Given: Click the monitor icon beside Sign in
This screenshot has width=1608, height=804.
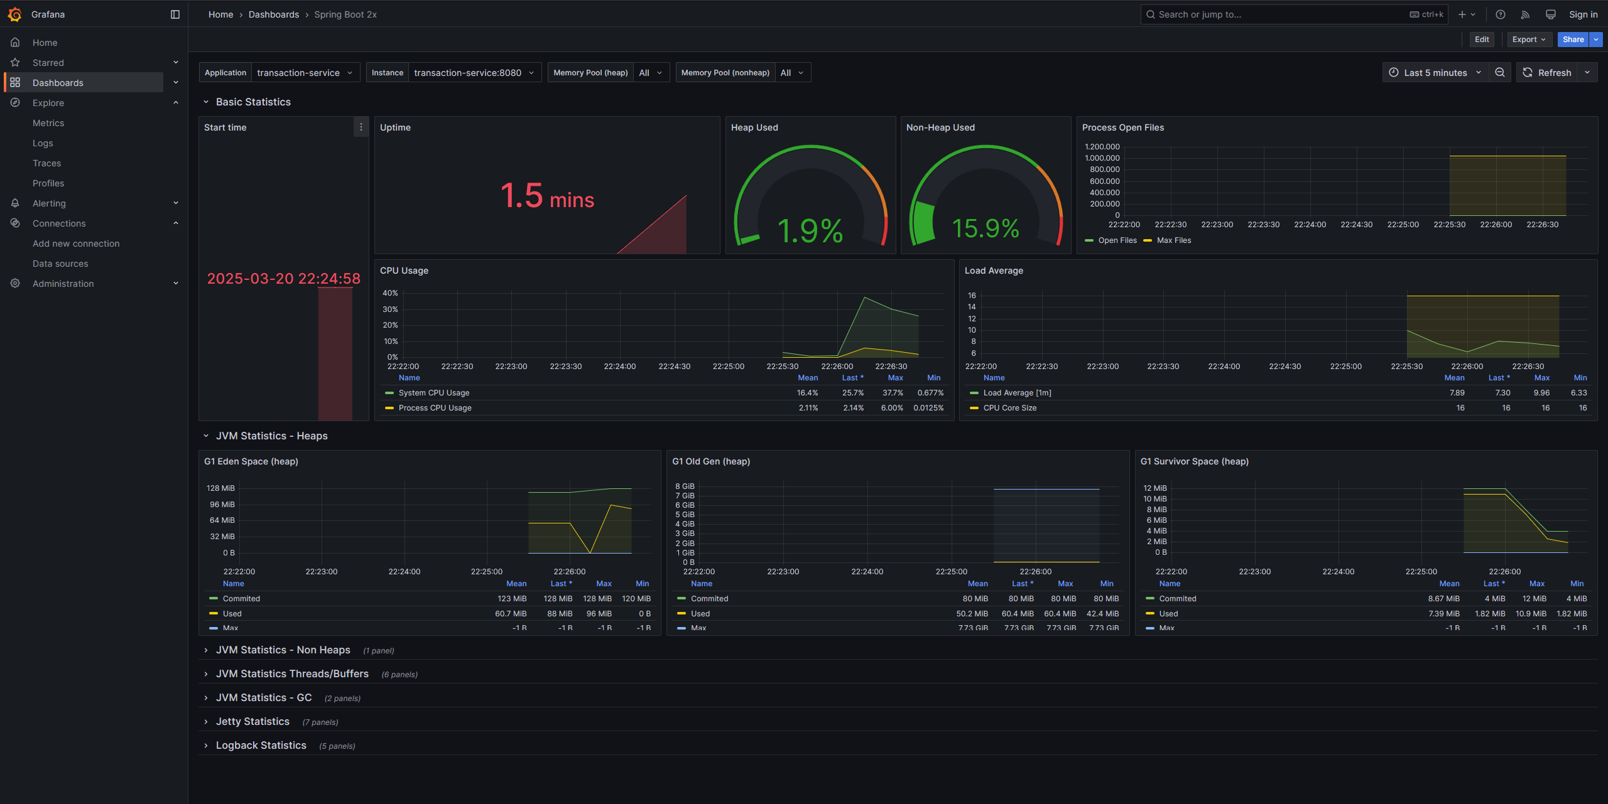Looking at the screenshot, I should pos(1551,14).
